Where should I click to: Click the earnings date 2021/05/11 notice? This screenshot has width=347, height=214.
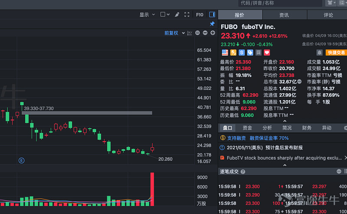265,148
